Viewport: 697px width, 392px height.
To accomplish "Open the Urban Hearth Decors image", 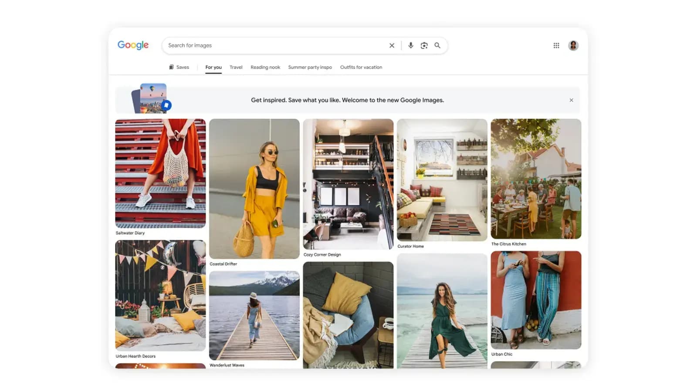I will coord(160,295).
